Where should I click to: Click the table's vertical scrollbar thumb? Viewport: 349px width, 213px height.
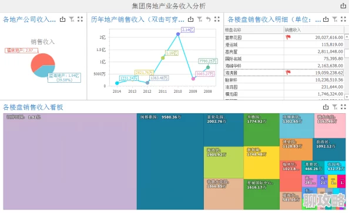pyautogui.click(x=347, y=53)
